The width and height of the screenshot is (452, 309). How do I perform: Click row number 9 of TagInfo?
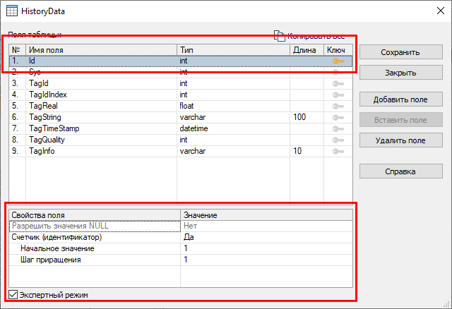click(17, 151)
